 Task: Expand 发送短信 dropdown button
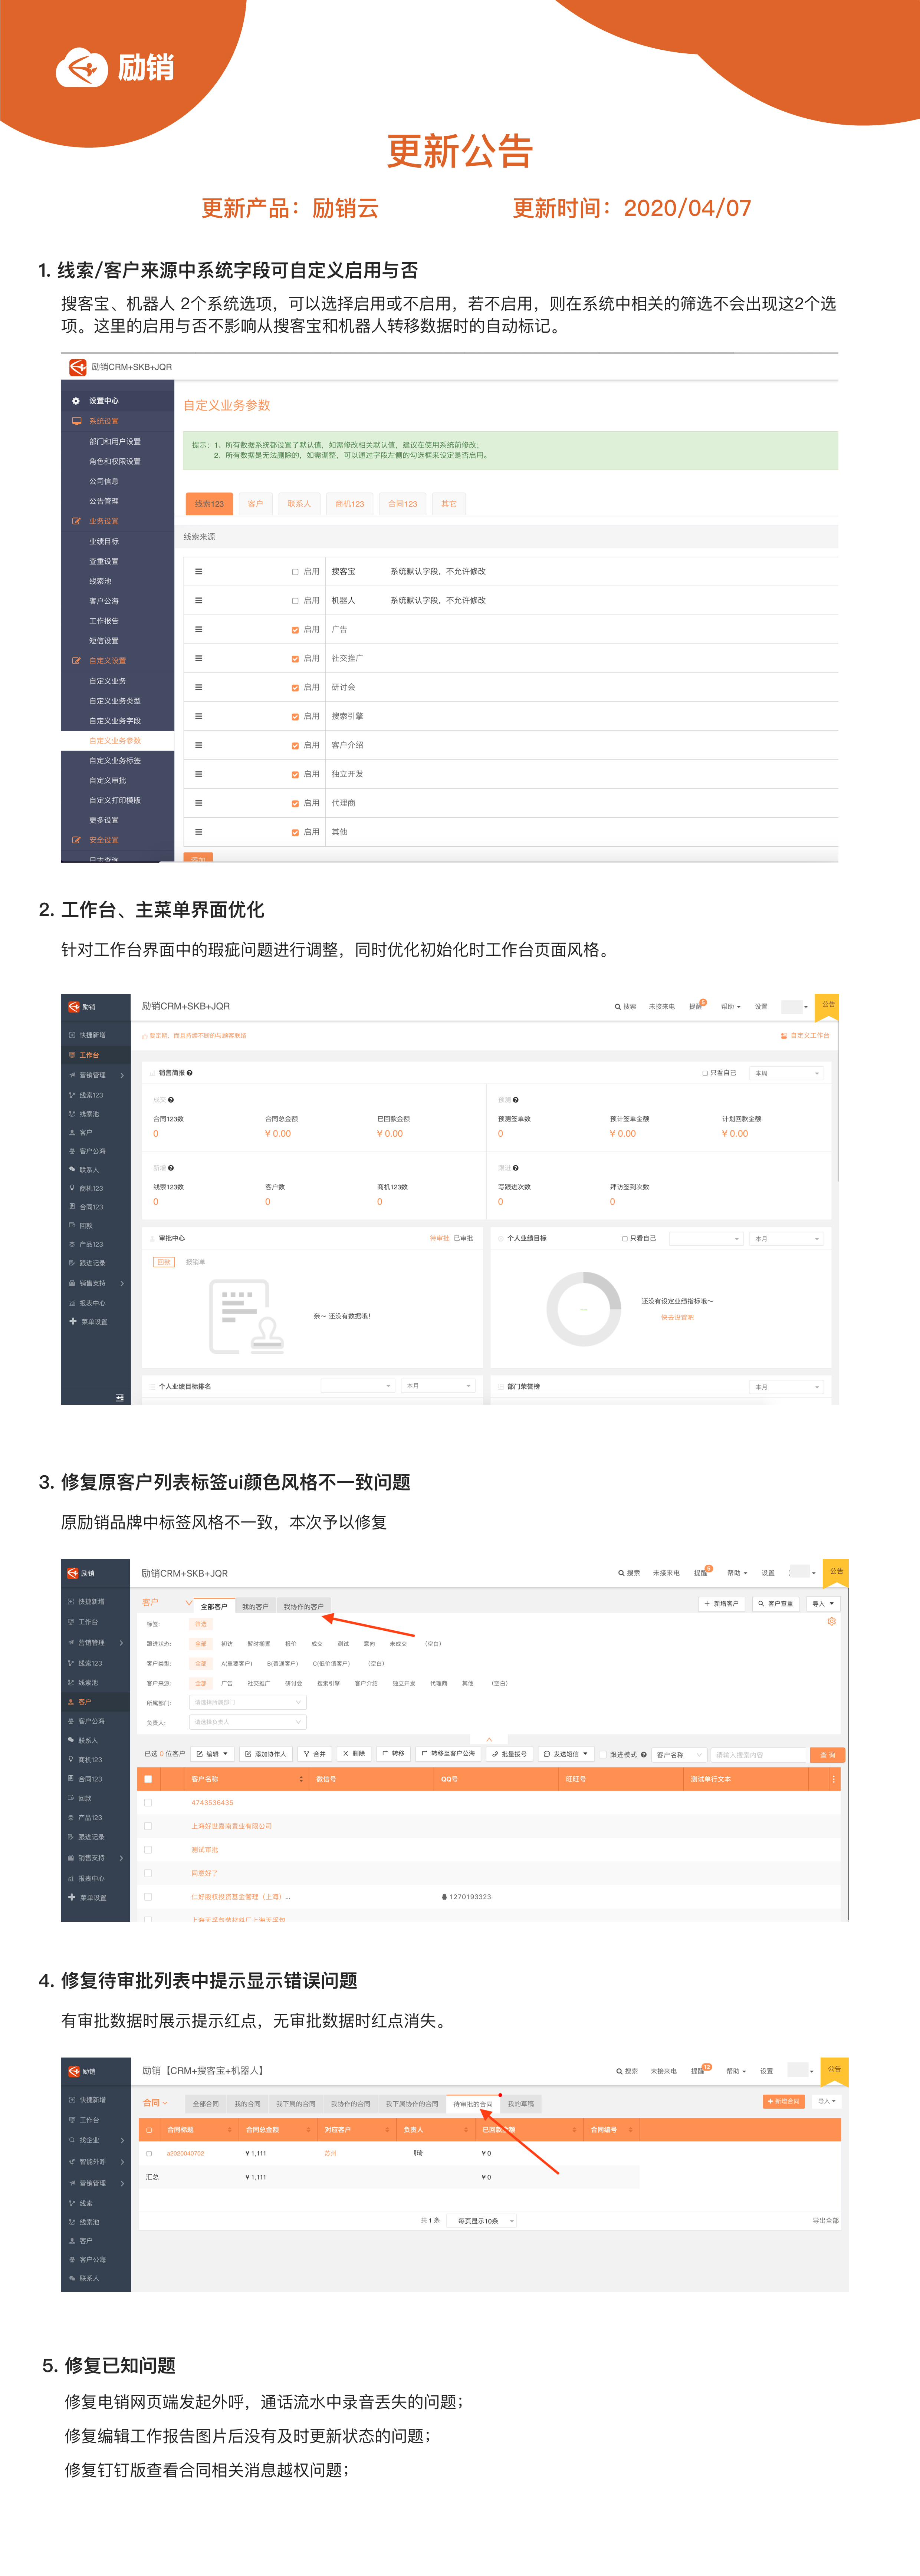coord(566,1754)
